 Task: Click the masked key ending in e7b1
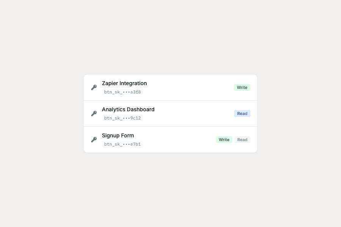122,144
